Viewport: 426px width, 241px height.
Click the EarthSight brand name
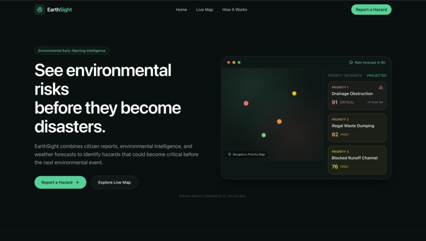pos(60,10)
